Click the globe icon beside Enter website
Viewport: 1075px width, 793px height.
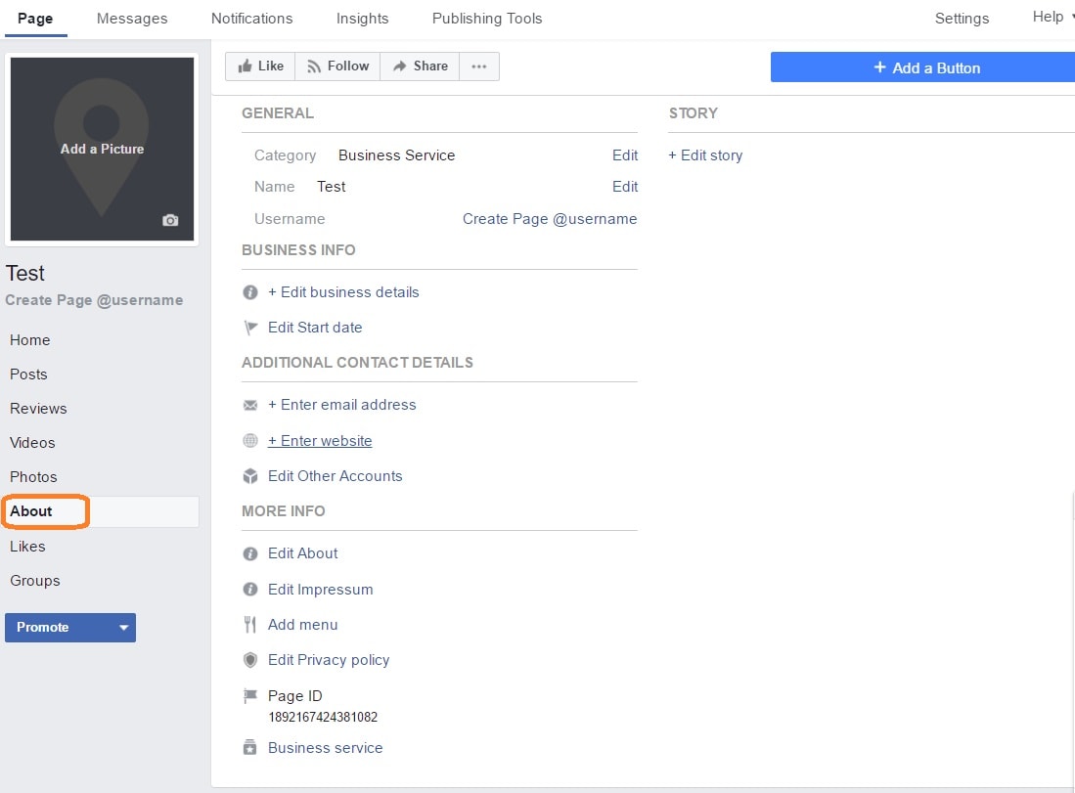[x=250, y=441]
